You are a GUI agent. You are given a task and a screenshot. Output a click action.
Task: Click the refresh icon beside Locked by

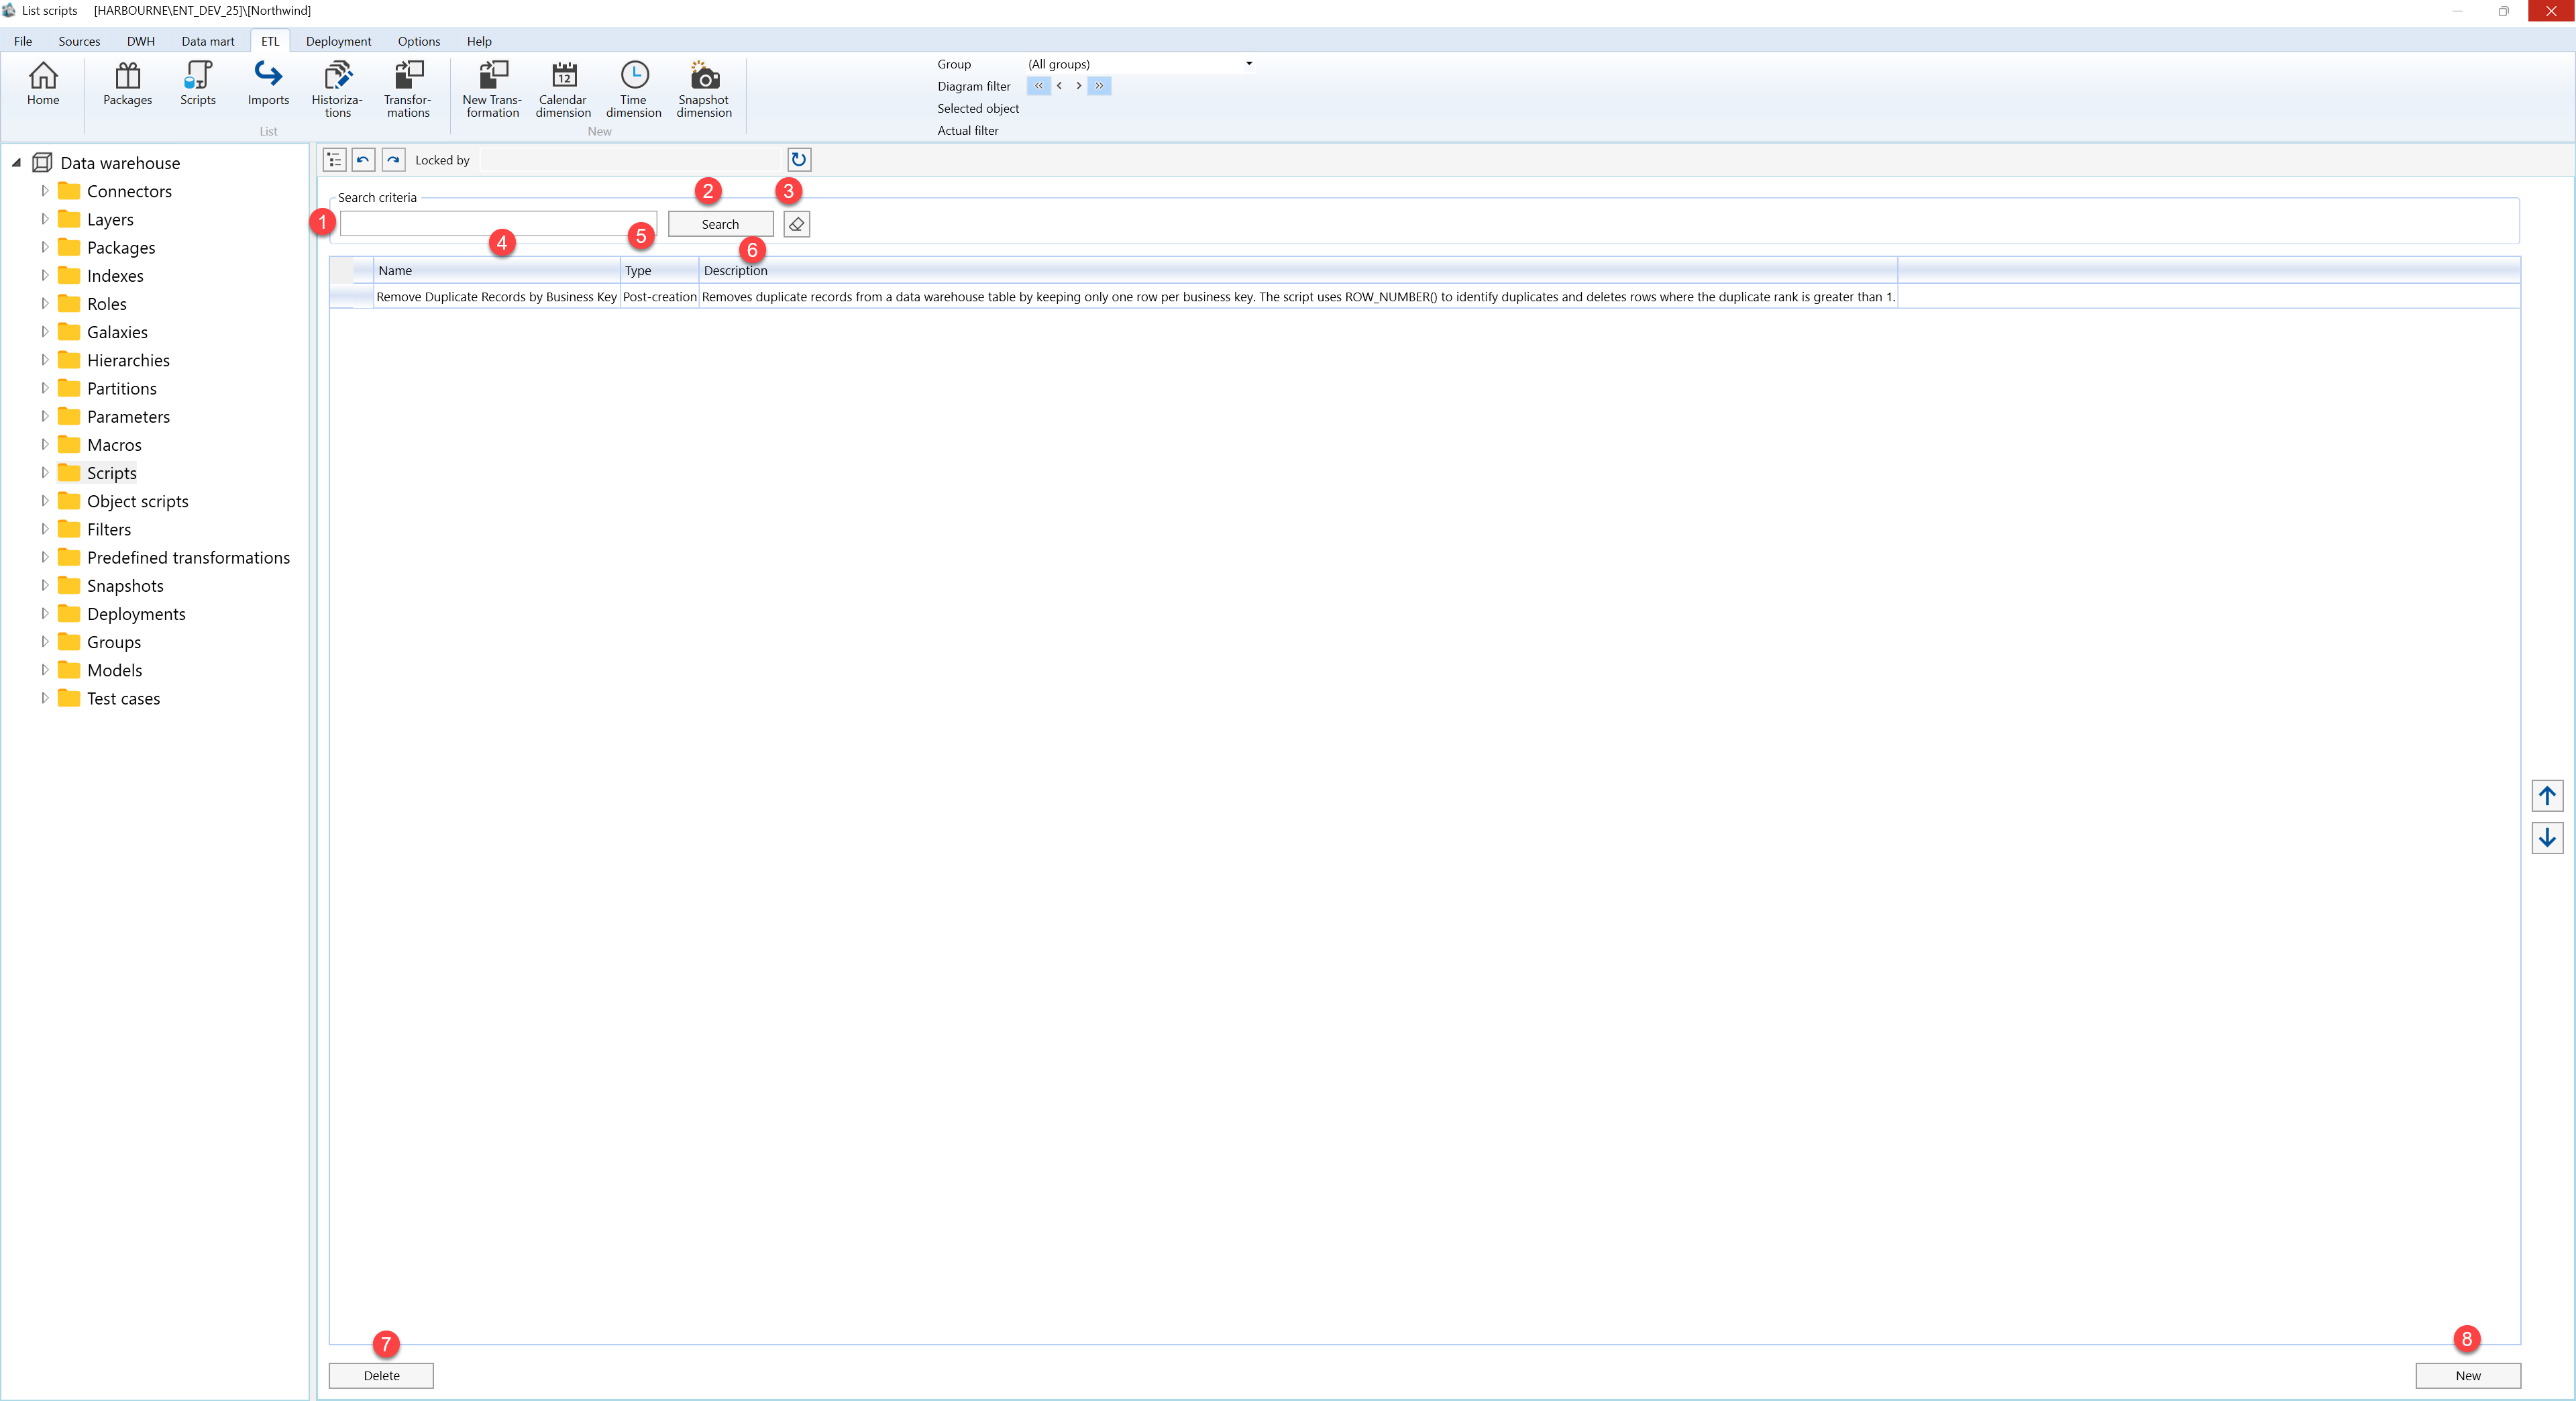[799, 160]
